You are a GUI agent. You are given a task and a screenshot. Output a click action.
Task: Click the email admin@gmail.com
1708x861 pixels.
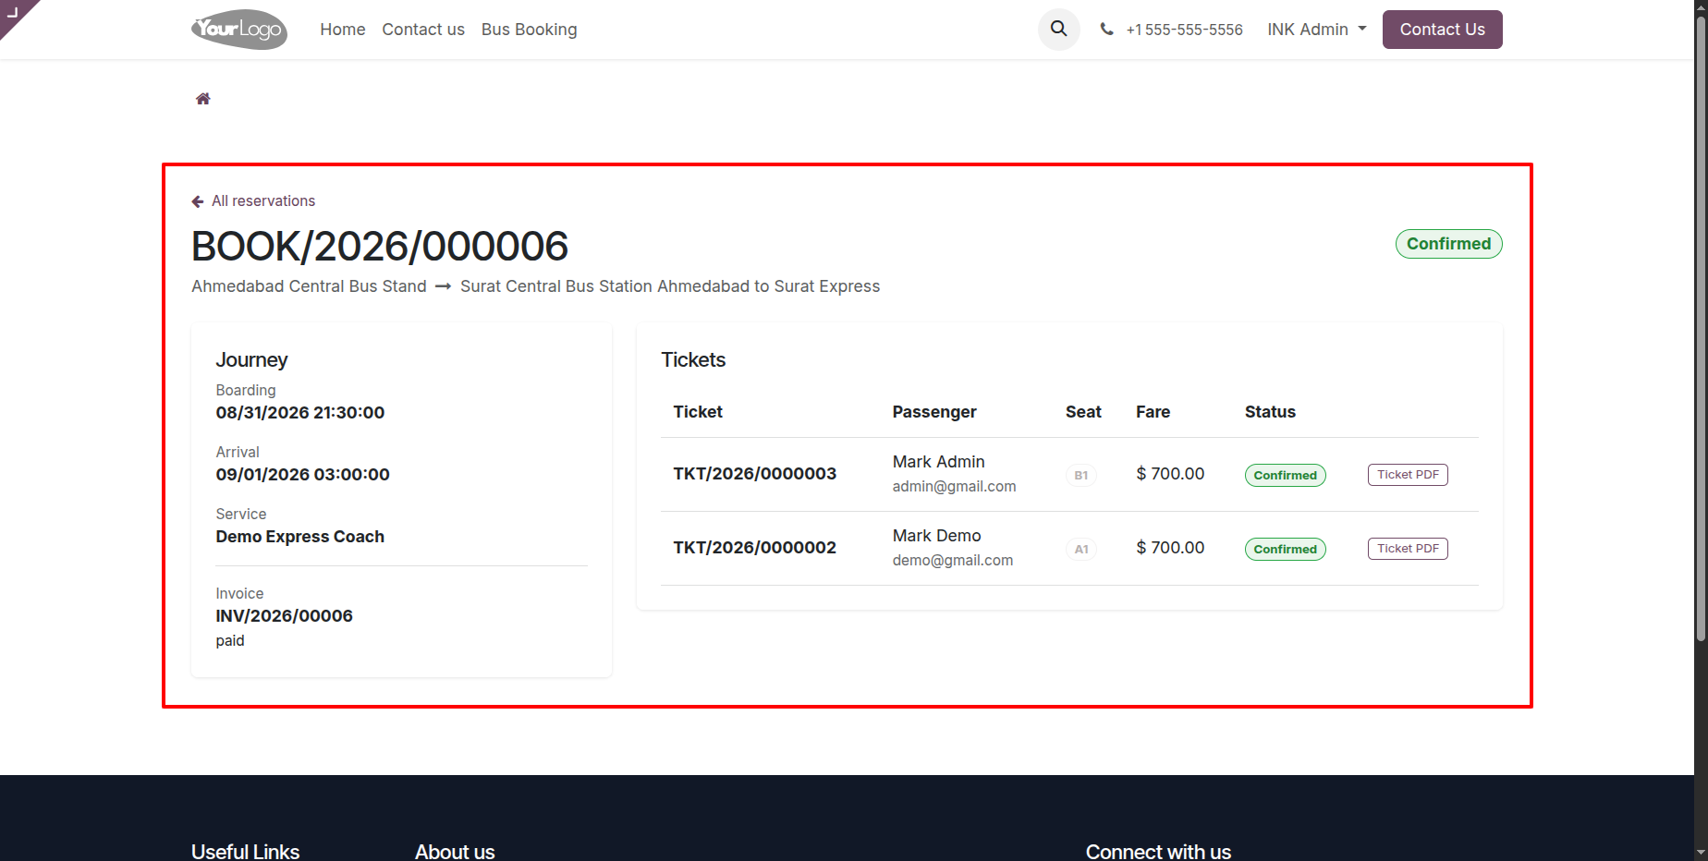[954, 487]
